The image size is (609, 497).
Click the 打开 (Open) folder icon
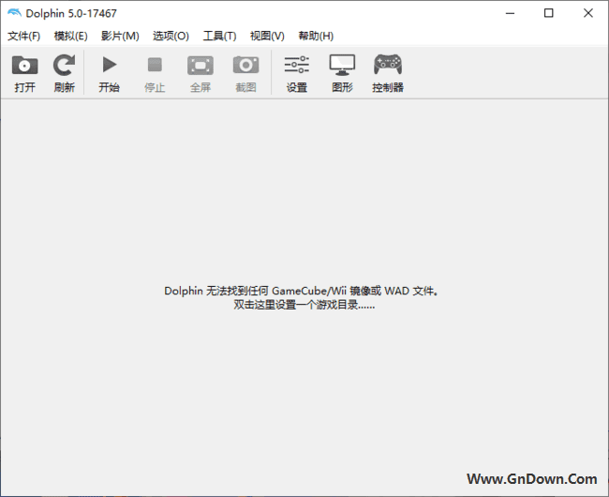click(25, 66)
